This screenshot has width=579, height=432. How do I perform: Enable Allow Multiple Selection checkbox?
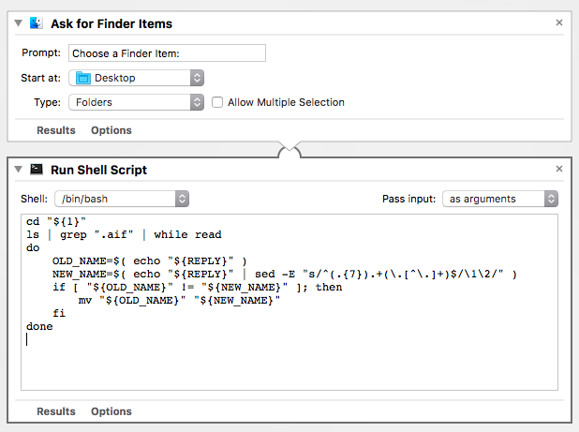tap(218, 102)
